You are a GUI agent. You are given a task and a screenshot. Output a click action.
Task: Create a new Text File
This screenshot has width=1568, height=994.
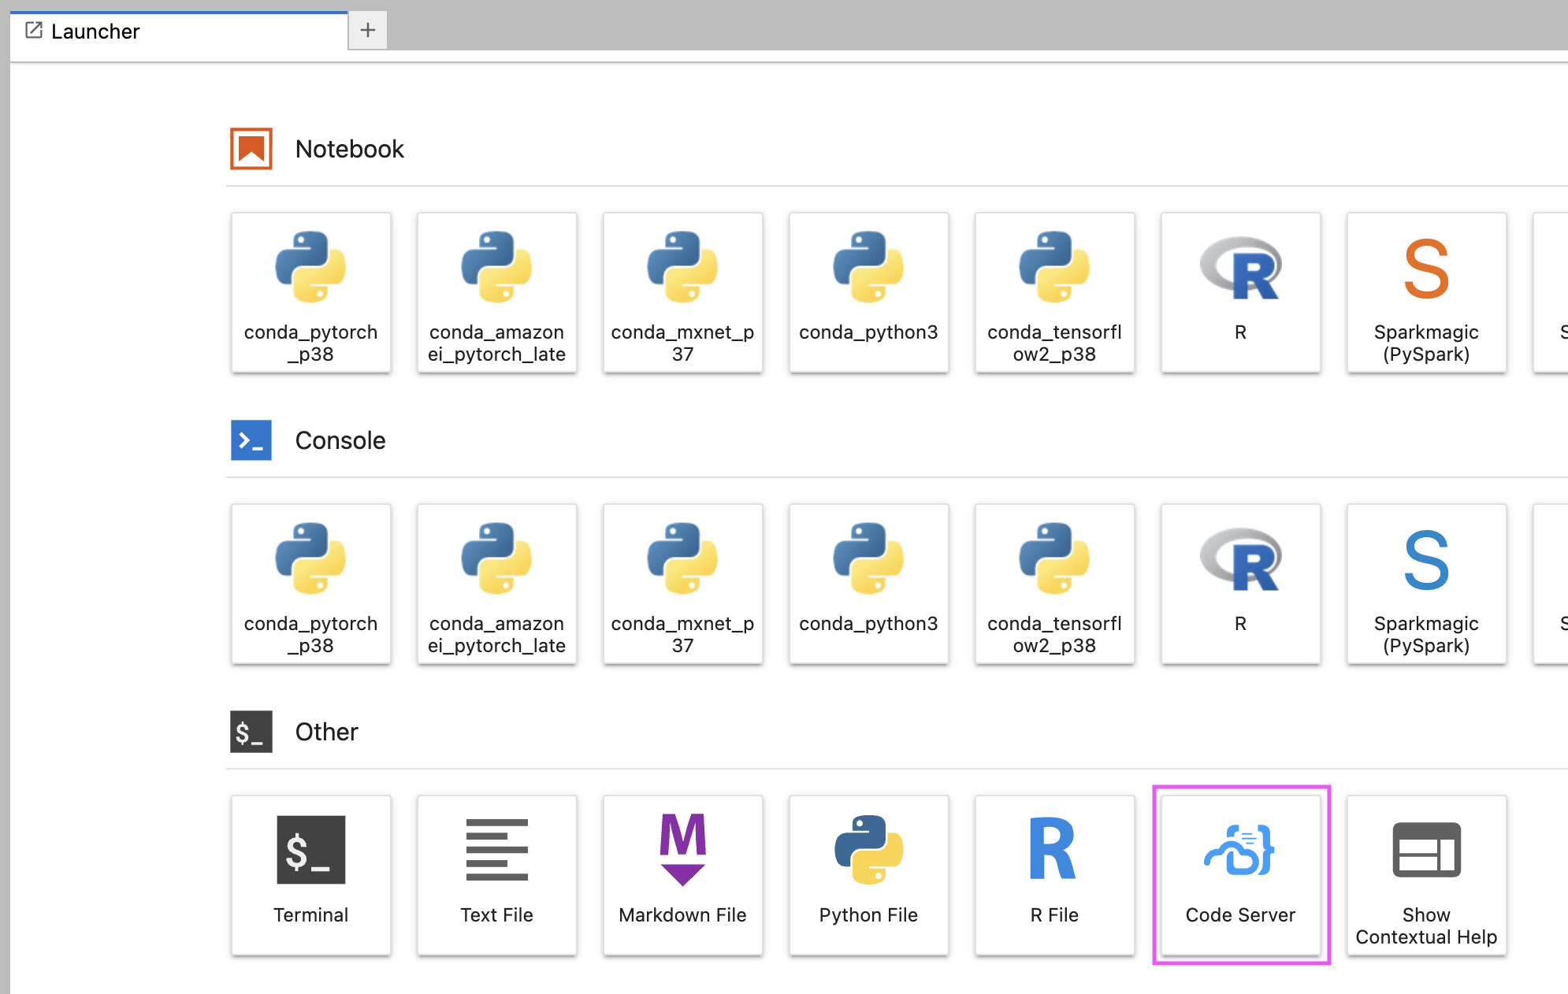(496, 873)
